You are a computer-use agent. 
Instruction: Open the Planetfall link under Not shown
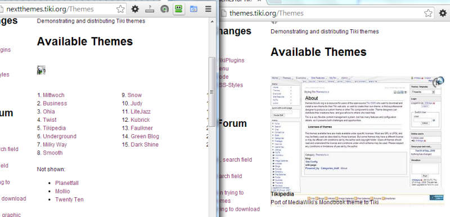tap(67, 183)
